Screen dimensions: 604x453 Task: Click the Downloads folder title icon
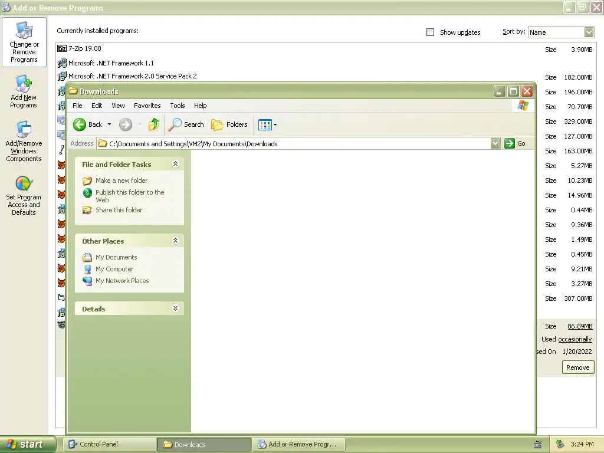pyautogui.click(x=73, y=91)
